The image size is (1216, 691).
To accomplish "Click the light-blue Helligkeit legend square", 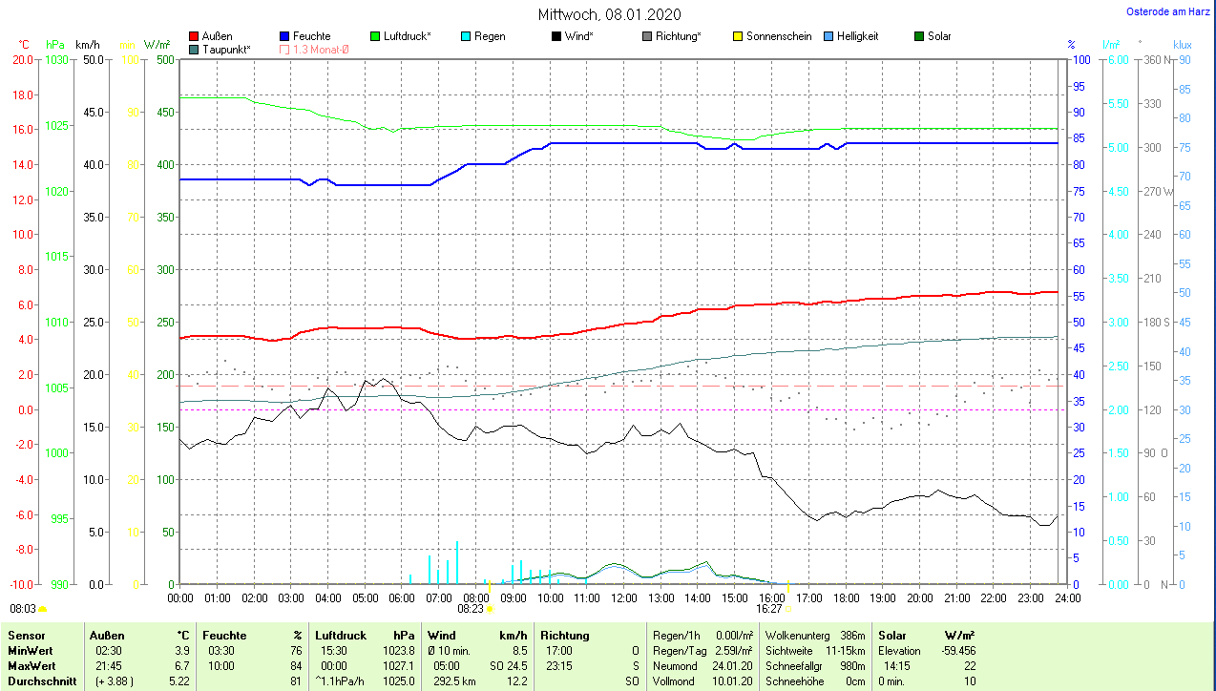I will tap(828, 36).
